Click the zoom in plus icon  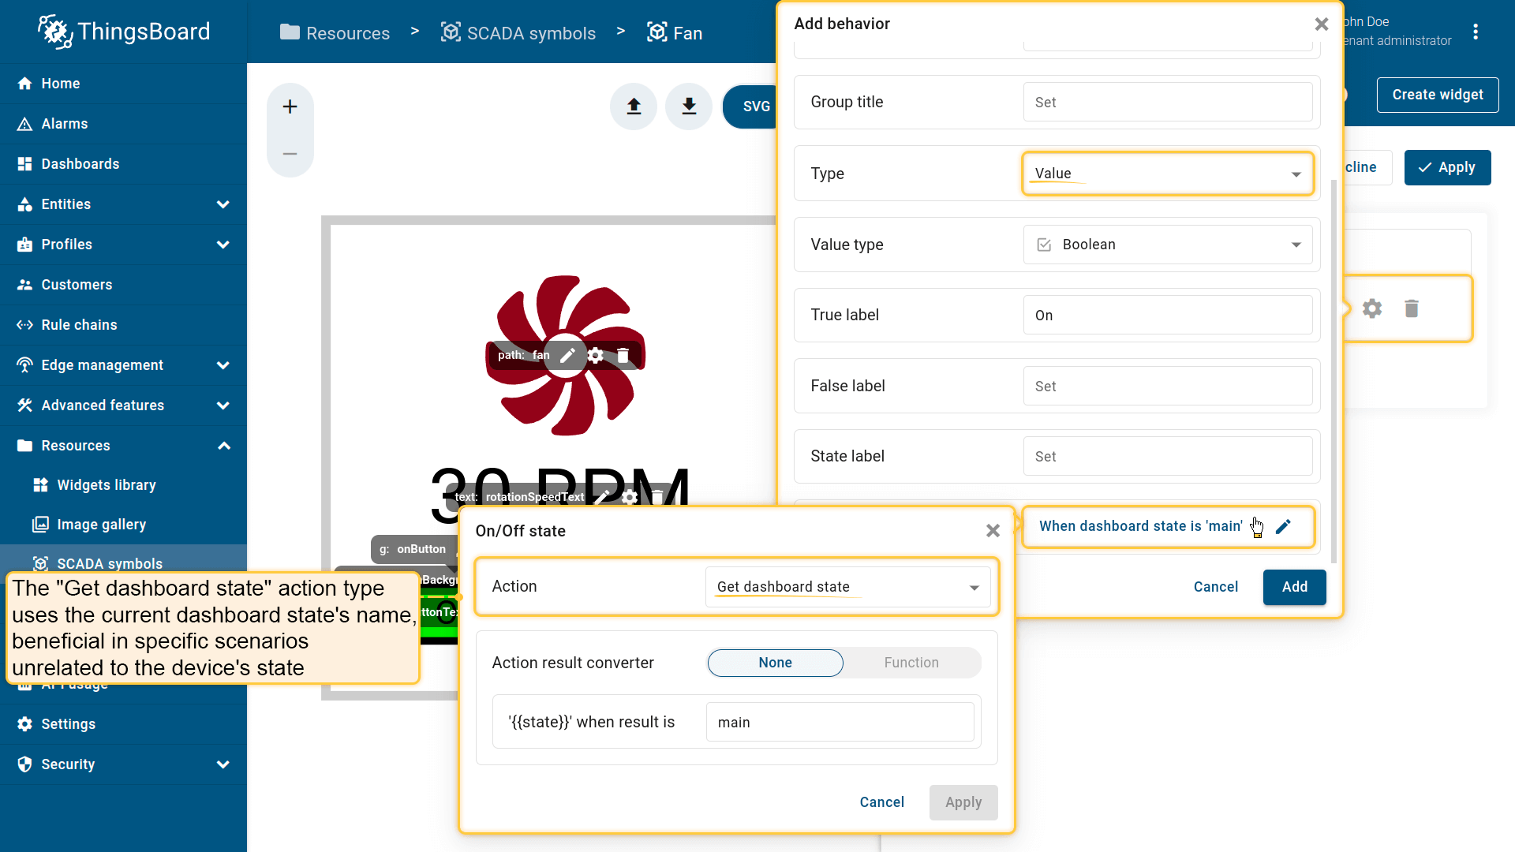(290, 106)
